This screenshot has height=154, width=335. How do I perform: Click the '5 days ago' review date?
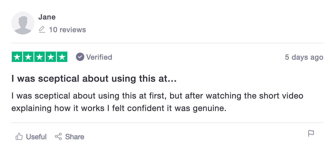pos(304,57)
